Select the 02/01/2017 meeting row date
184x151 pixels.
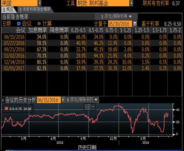14,68
